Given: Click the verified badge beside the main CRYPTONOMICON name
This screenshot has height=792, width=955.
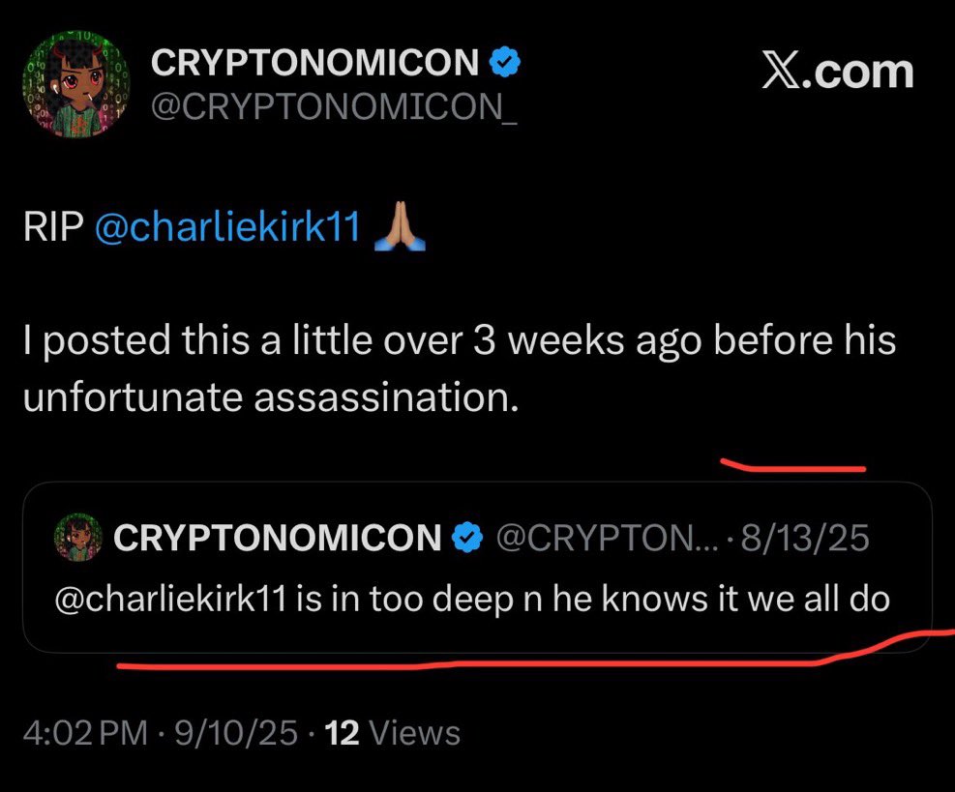Looking at the screenshot, I should click(506, 64).
